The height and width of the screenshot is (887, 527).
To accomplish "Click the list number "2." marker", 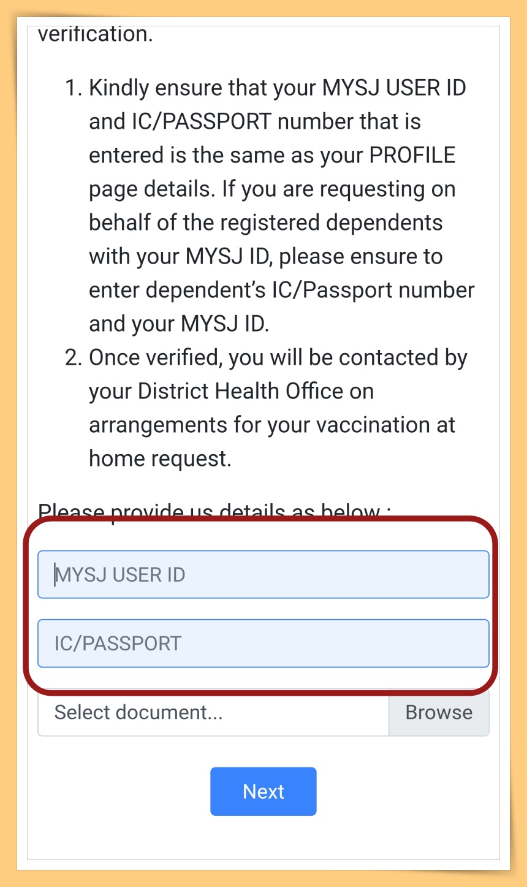I will click(x=74, y=358).
